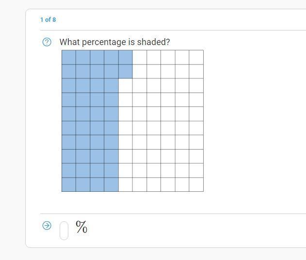This screenshot has height=260, width=306.
Task: Click the last unshaded square in second row
Action: coord(196,71)
